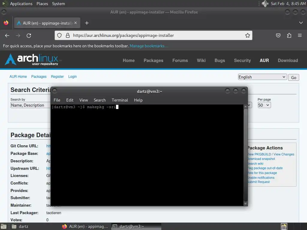Click the terminal scrollbar down arrow

[245, 204]
